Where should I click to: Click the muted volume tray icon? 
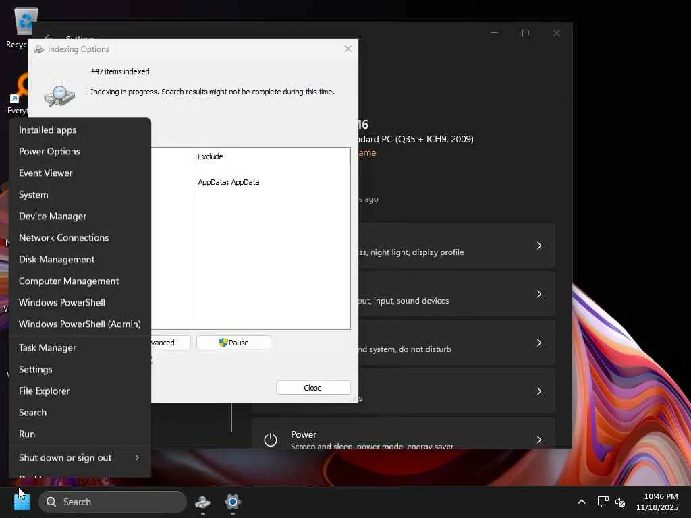[x=620, y=502]
